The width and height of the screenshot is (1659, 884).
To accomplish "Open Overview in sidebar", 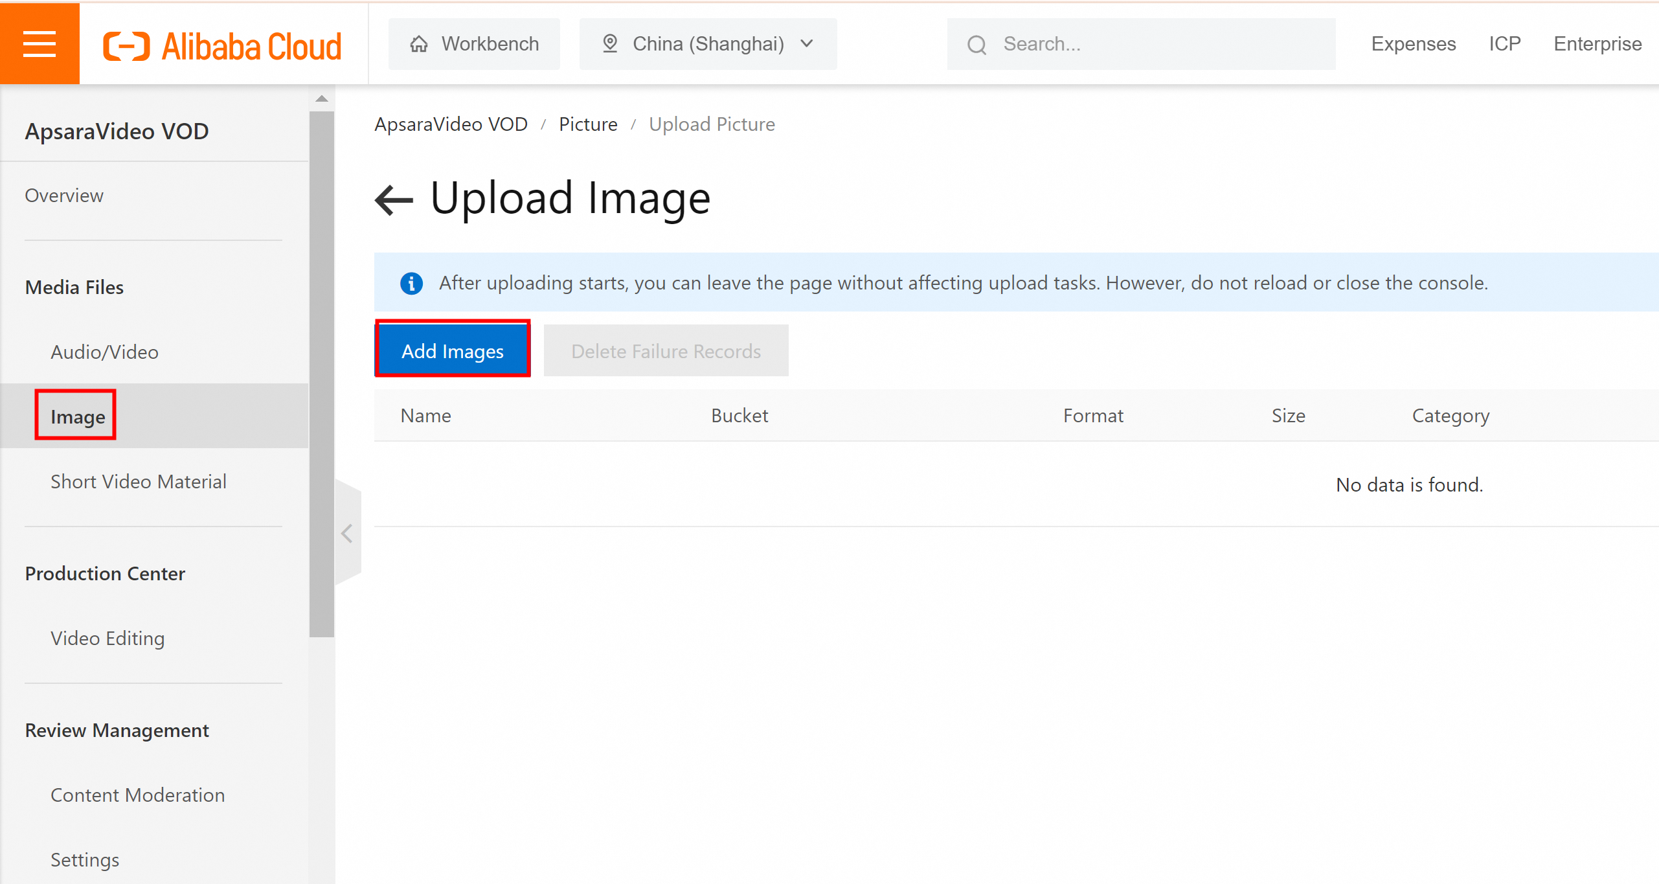I will pos(64,195).
